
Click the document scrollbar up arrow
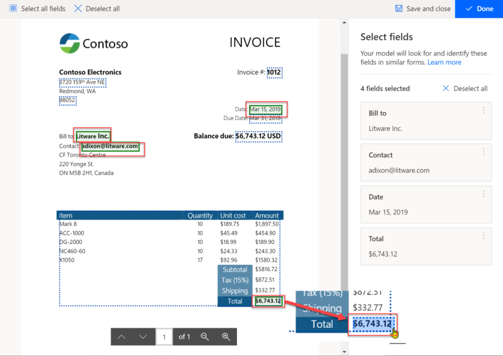click(x=344, y=23)
